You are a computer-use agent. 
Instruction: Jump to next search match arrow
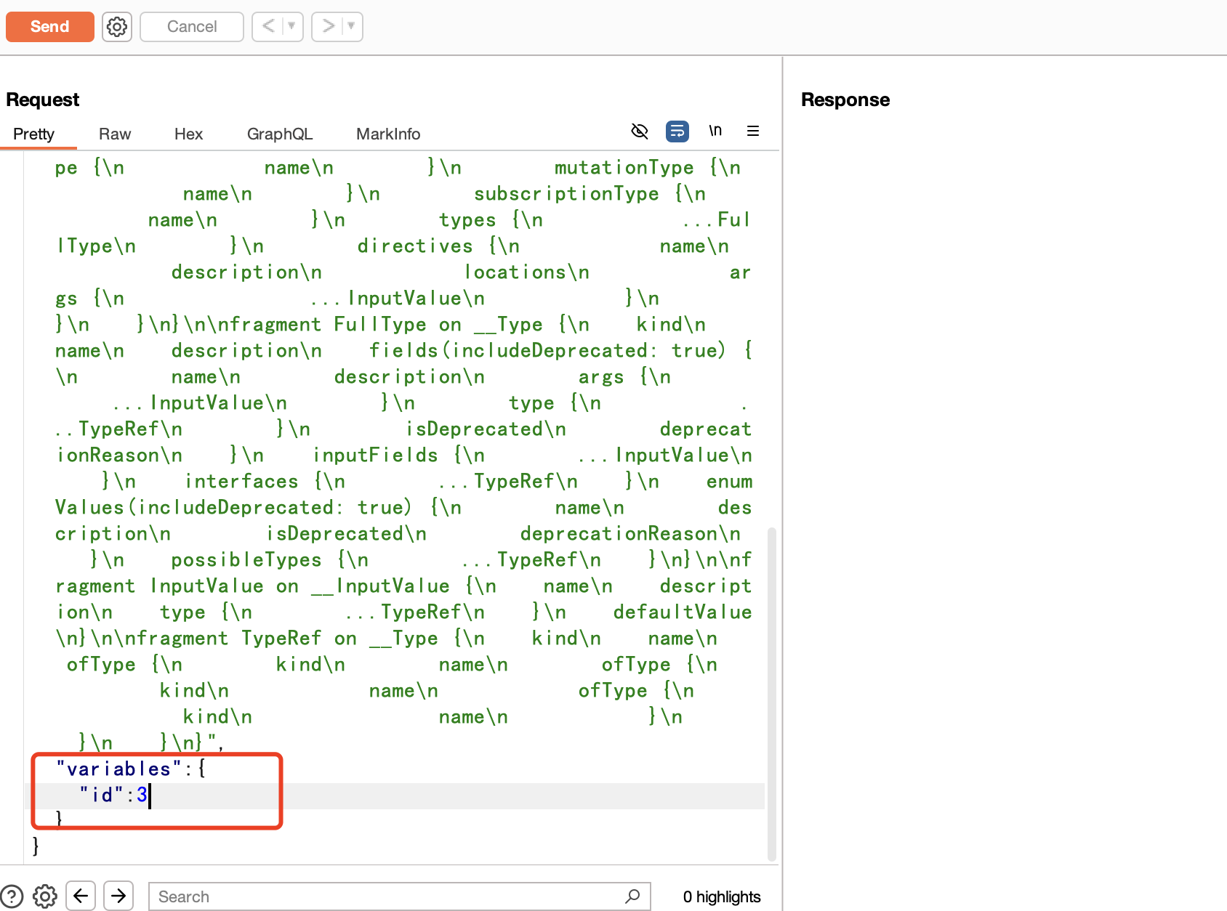pos(118,896)
